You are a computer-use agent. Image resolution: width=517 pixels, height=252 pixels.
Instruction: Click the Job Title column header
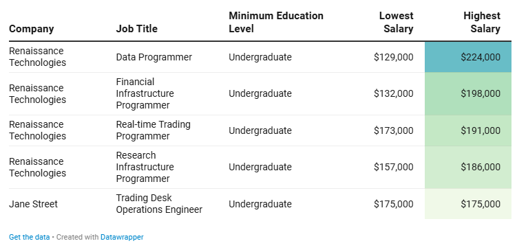click(136, 29)
